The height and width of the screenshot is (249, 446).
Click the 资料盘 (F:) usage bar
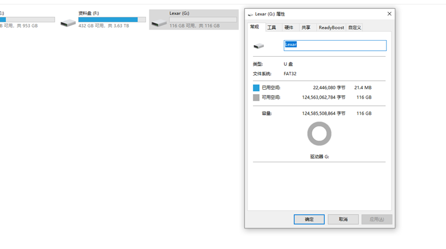pyautogui.click(x=112, y=19)
